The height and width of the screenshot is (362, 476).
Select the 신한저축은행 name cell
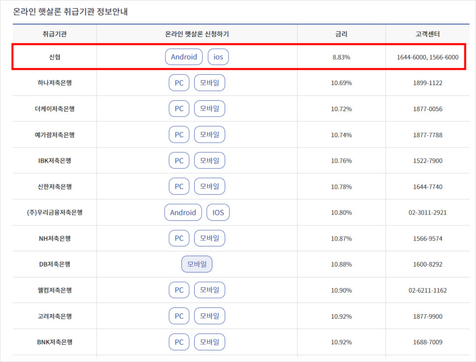[x=55, y=186]
